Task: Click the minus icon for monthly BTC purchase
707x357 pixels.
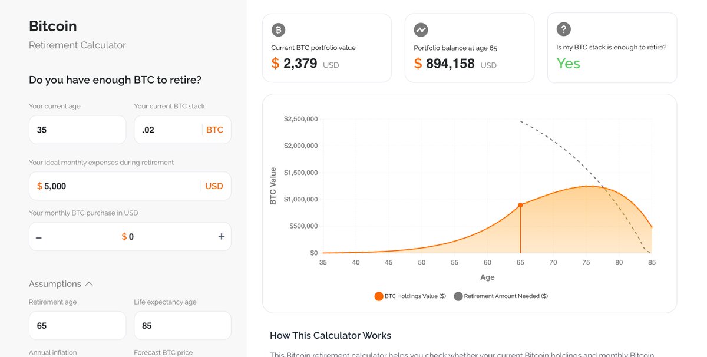Action: tap(39, 237)
